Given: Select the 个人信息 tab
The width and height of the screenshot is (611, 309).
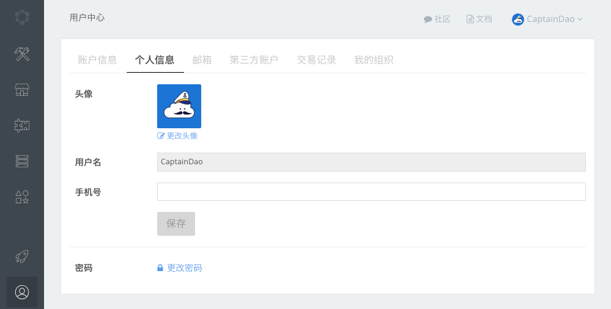Looking at the screenshot, I should [155, 60].
